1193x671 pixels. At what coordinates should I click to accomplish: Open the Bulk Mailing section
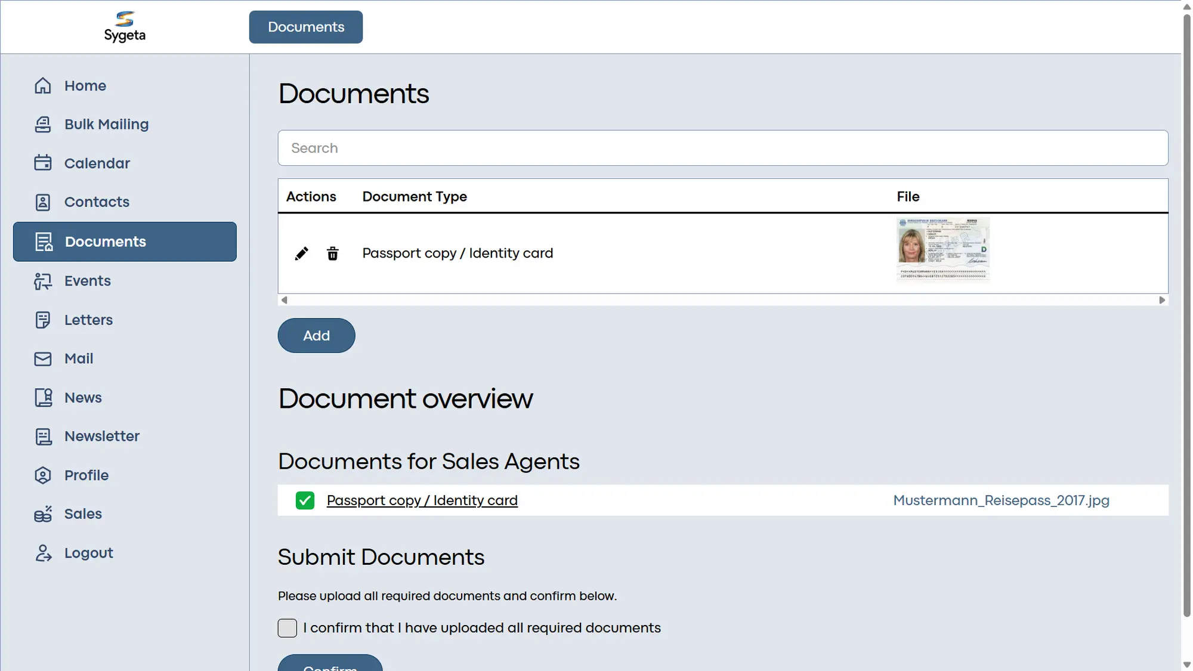click(106, 124)
